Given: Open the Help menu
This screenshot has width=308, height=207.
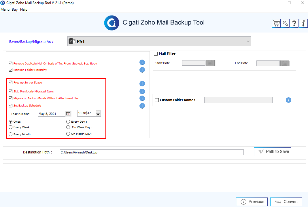Looking at the screenshot, I should (24, 10).
